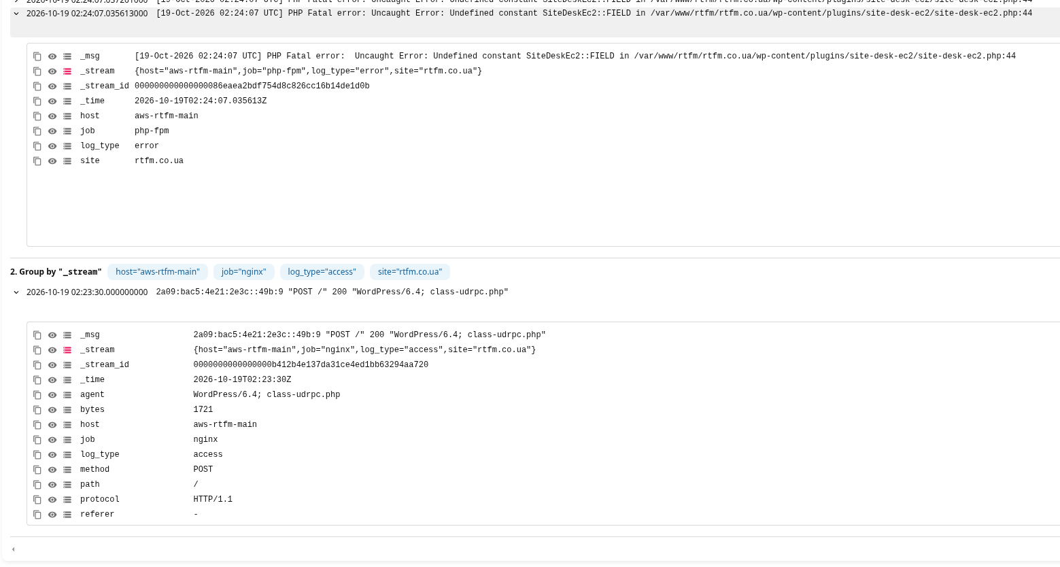The height and width of the screenshot is (567, 1060).
Task: Click the horizontal scroll left arrow
Action: point(13,549)
